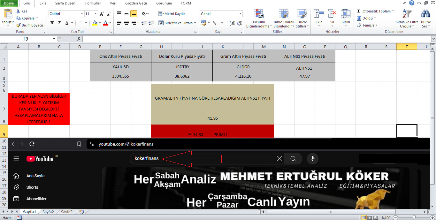Viewport: 436px width, 220px height.
Task: Open the Calibri font name dropdown
Action: 82,14
